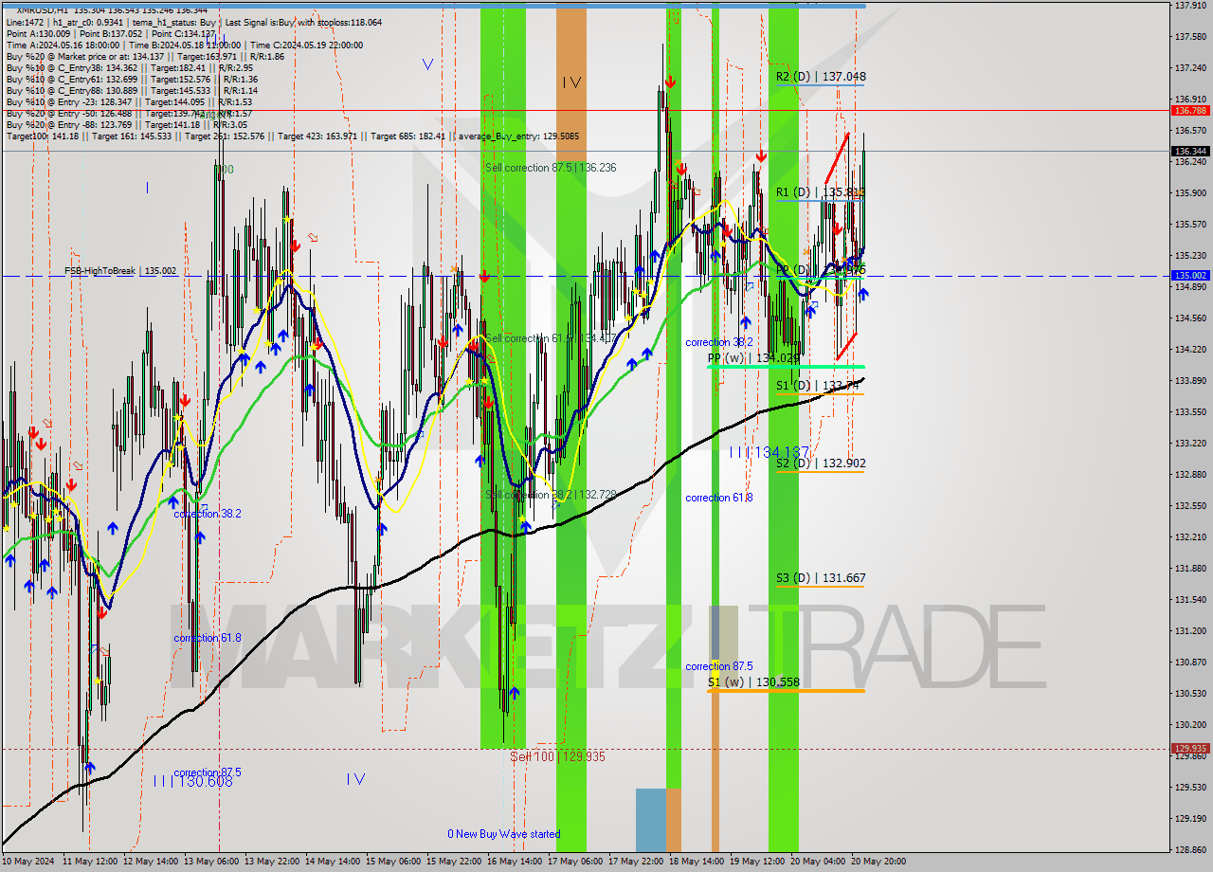Click the 'Sell correction 38.2 | 132.728' label
1213x872 pixels.
coord(551,495)
